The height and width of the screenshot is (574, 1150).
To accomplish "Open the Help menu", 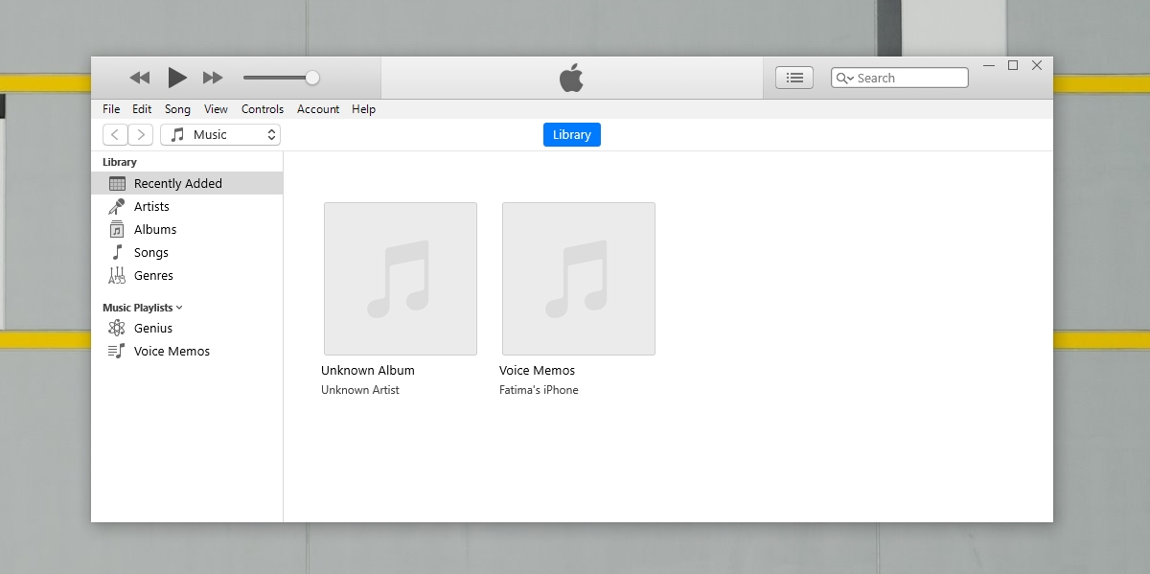I will (x=363, y=109).
